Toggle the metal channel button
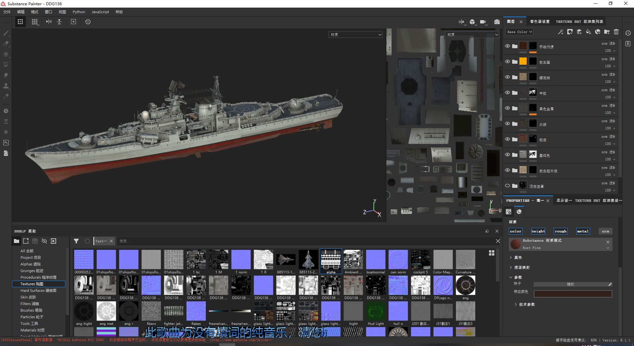The width and height of the screenshot is (634, 346). pos(583,231)
